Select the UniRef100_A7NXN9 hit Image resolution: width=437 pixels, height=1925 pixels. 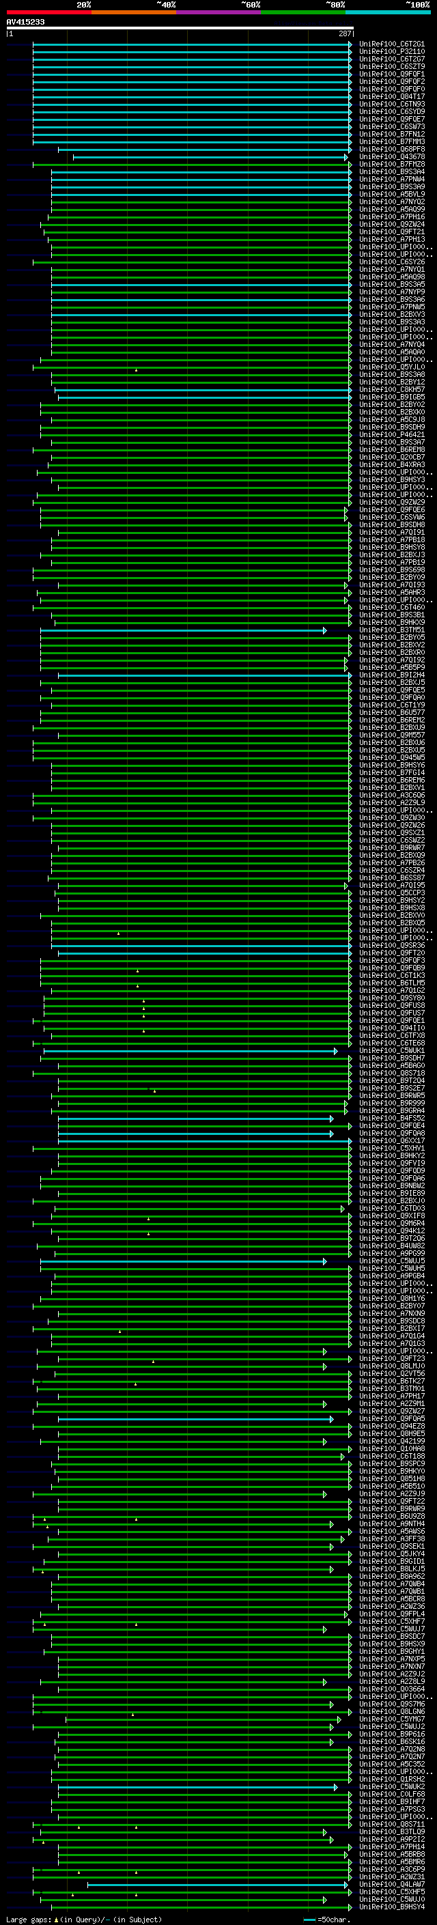[x=392, y=1314]
